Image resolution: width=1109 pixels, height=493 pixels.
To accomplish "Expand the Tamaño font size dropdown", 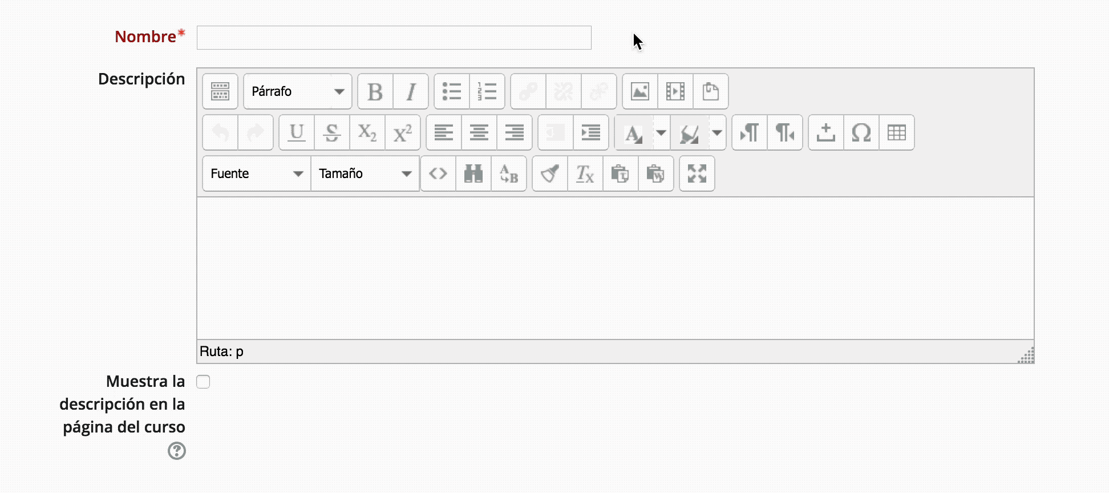I will [x=365, y=173].
